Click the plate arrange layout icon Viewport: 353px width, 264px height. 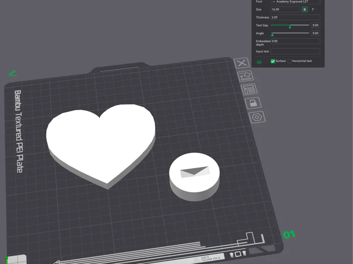(x=249, y=89)
